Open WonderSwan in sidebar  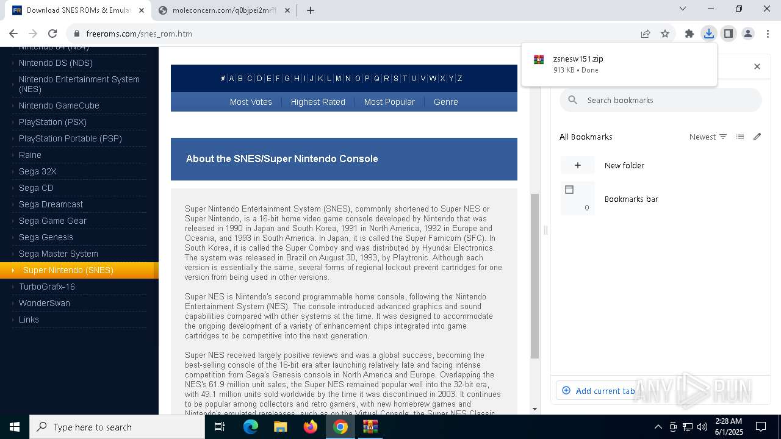coord(44,303)
